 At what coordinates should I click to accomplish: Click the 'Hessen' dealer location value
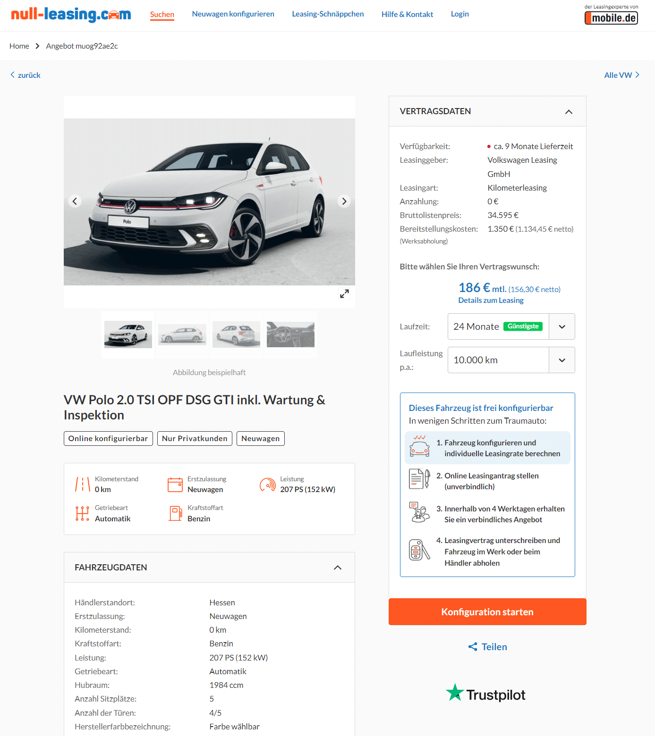tap(222, 603)
